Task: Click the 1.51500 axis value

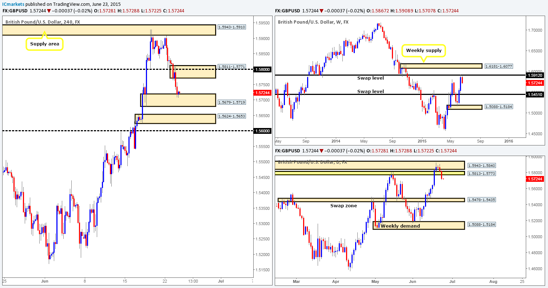Action: (x=262, y=270)
